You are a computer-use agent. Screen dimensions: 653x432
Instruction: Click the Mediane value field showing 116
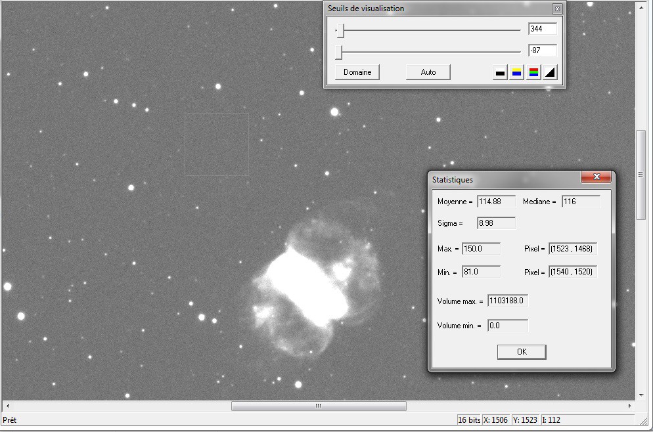tap(580, 201)
